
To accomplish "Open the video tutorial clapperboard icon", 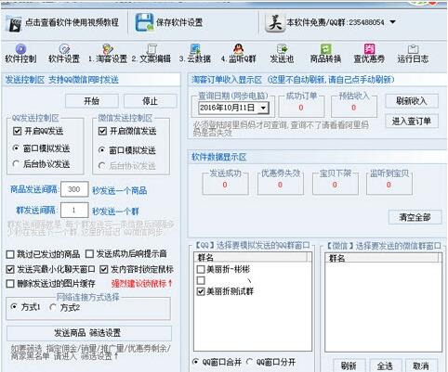I will 15,24.
